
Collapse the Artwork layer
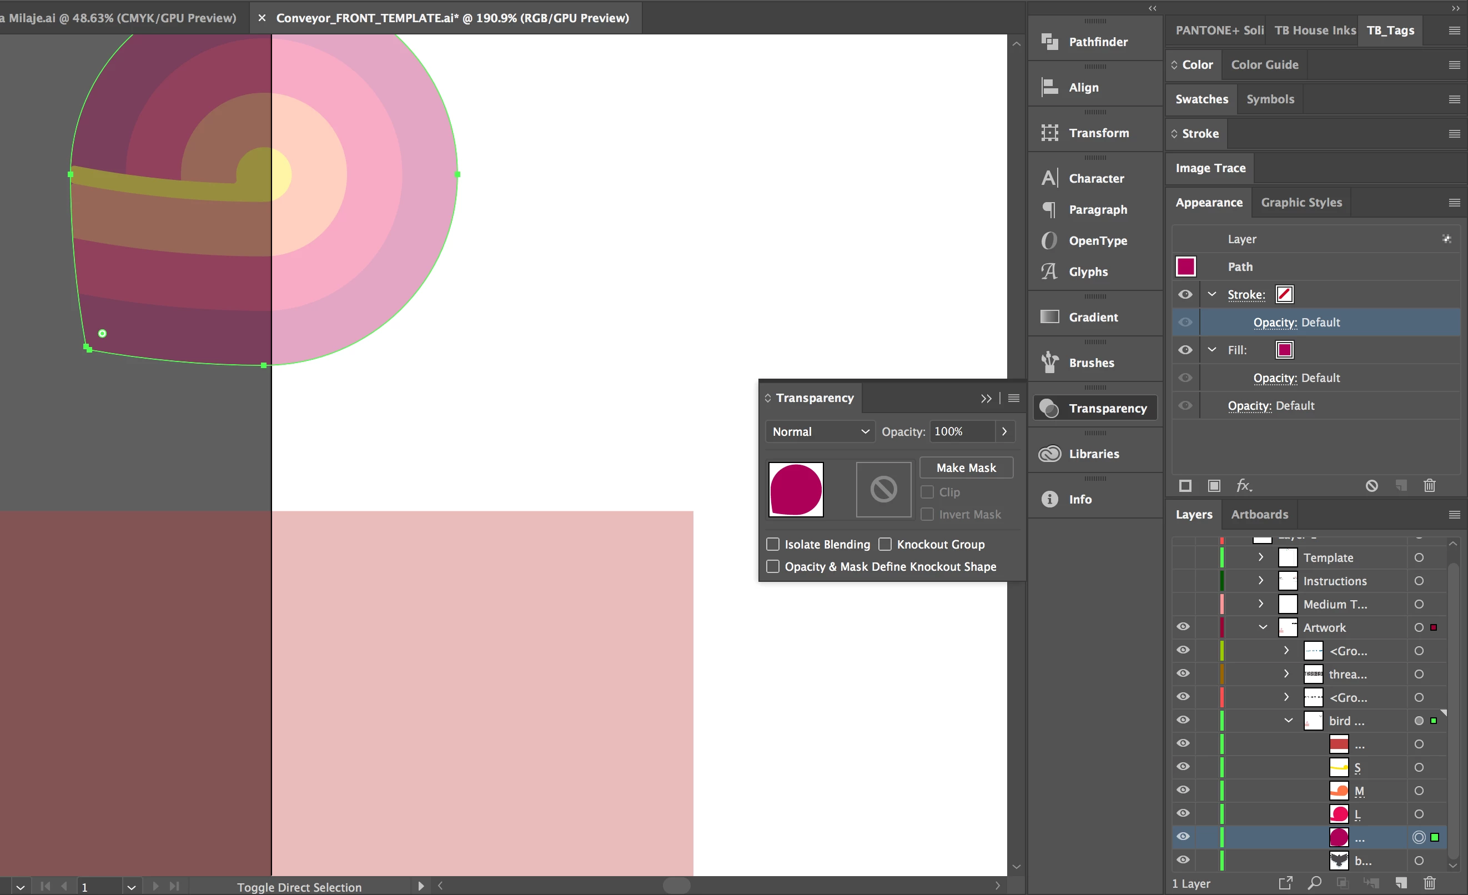(1263, 627)
